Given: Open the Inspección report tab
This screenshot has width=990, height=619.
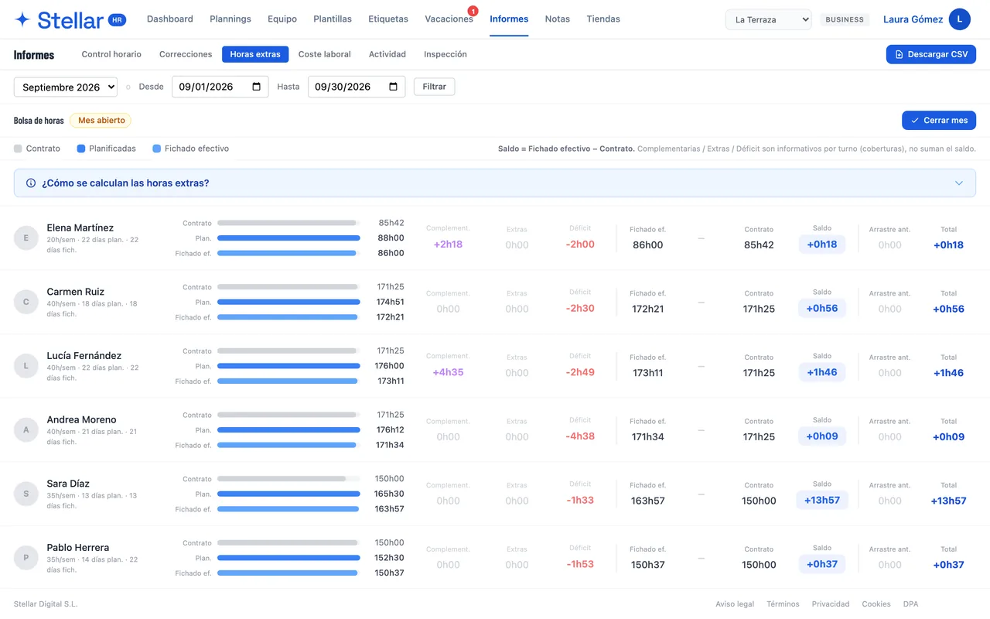Looking at the screenshot, I should coord(445,54).
